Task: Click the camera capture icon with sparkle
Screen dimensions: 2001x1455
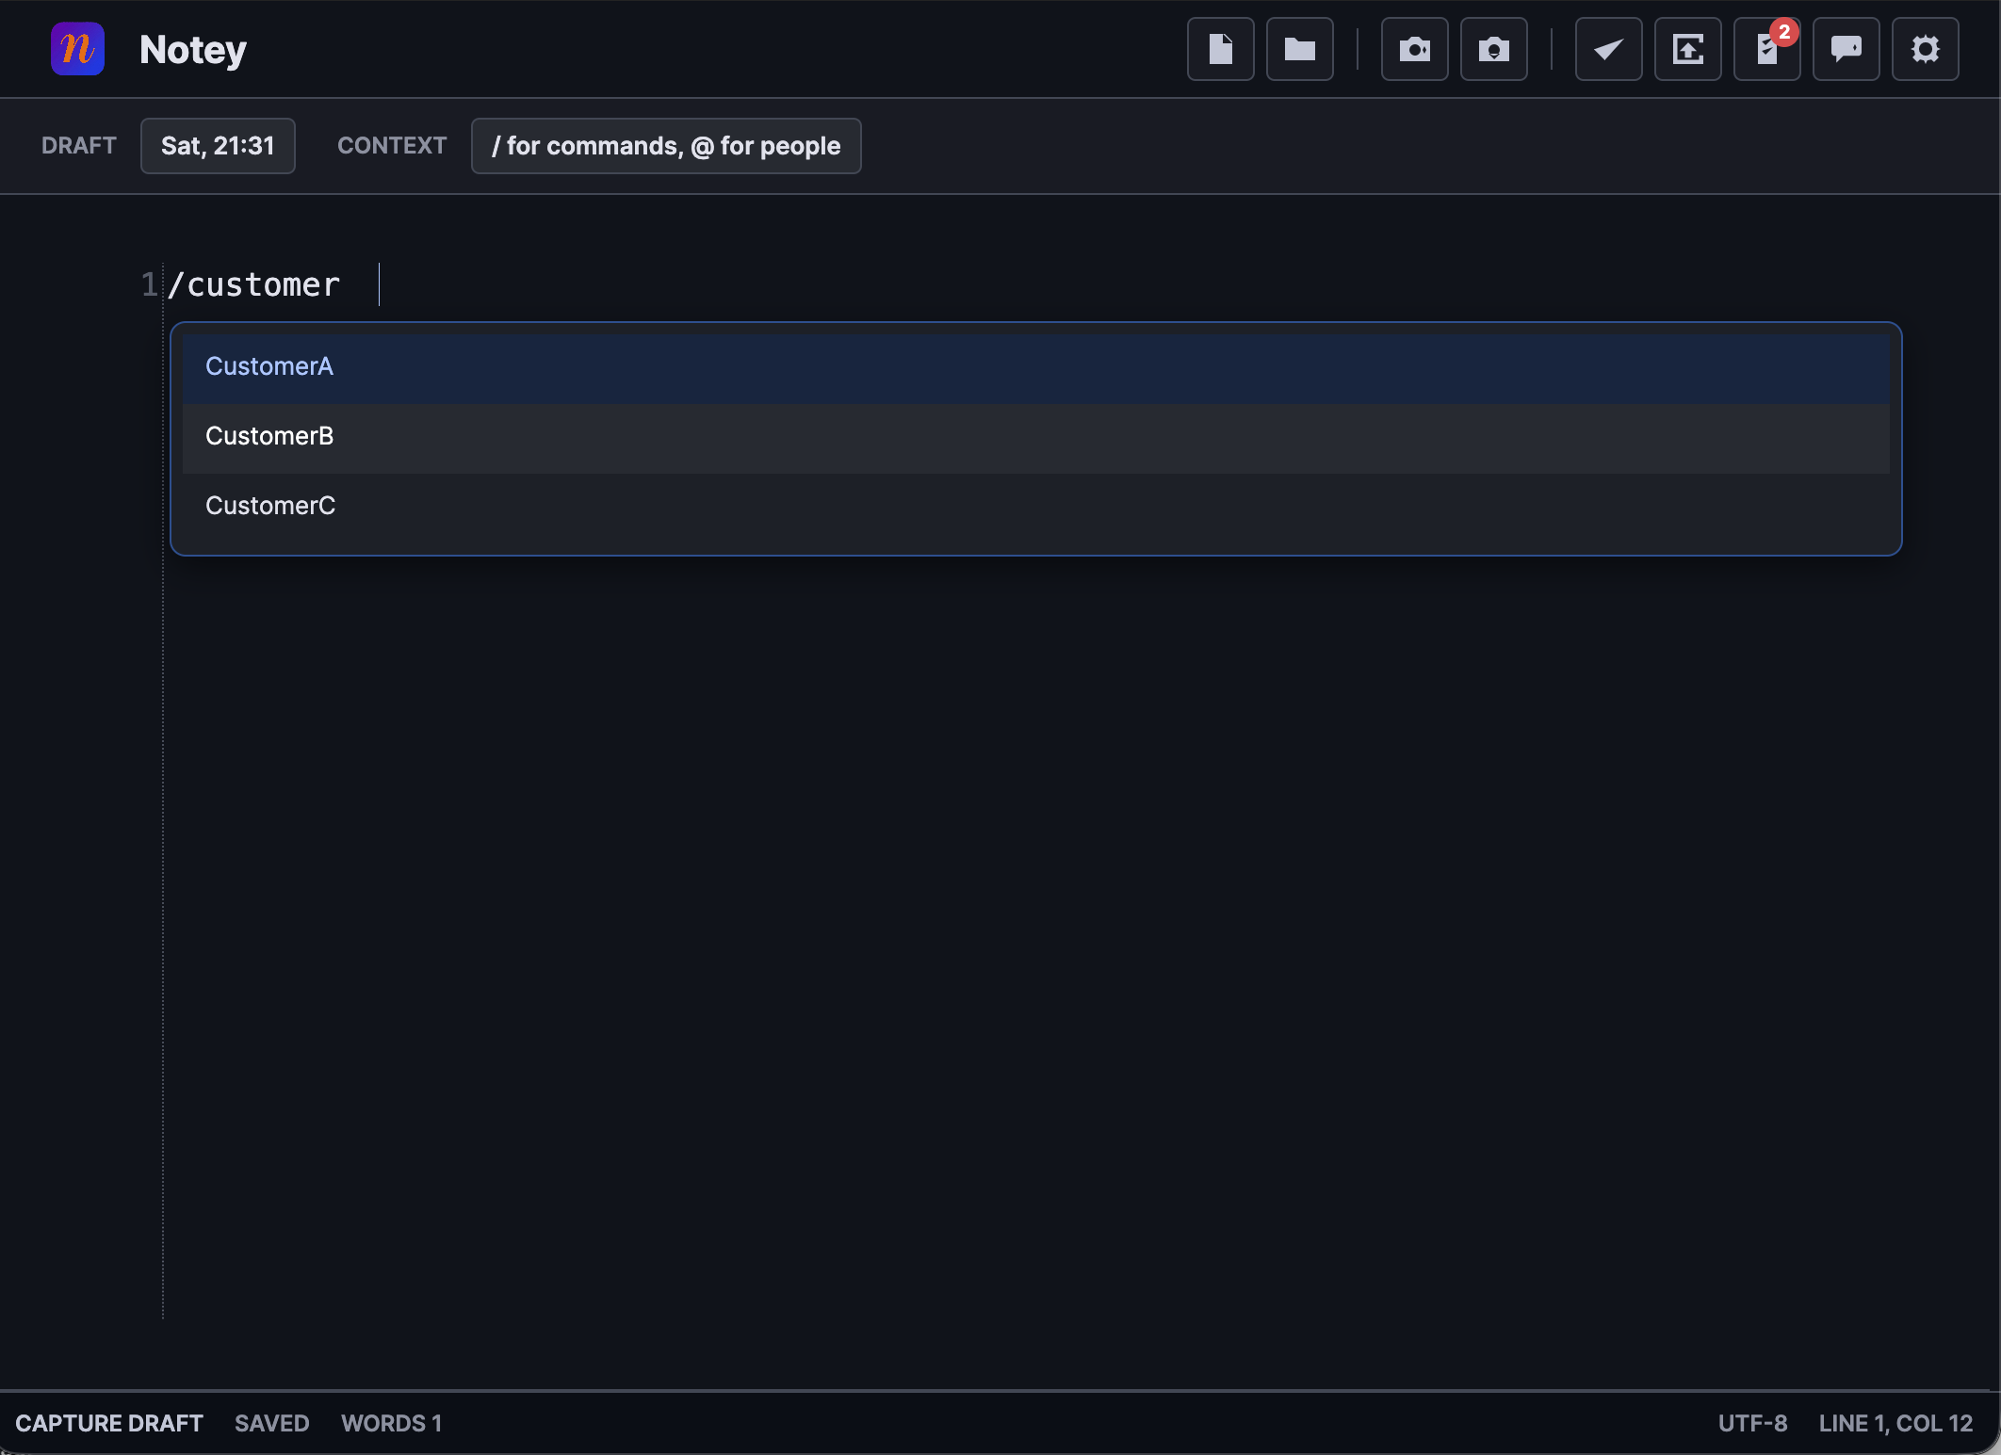Action: pos(1414,49)
